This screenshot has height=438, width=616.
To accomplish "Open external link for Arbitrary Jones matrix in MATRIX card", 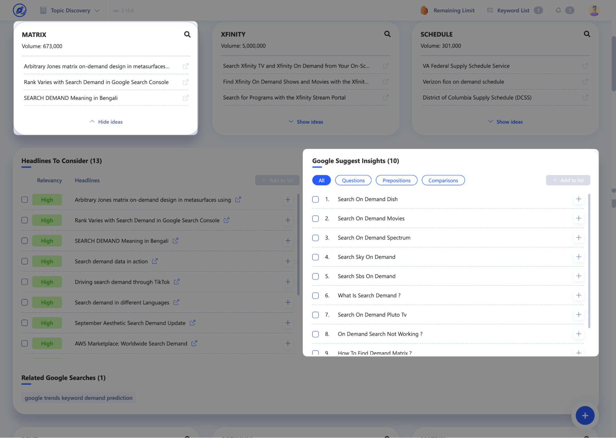I will [186, 66].
